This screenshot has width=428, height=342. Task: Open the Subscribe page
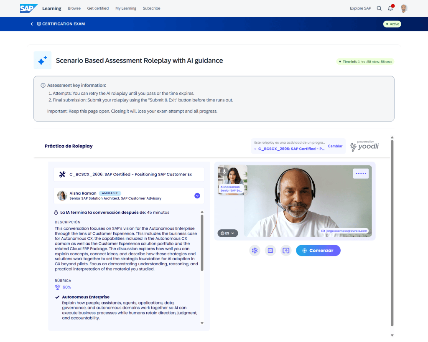click(151, 8)
